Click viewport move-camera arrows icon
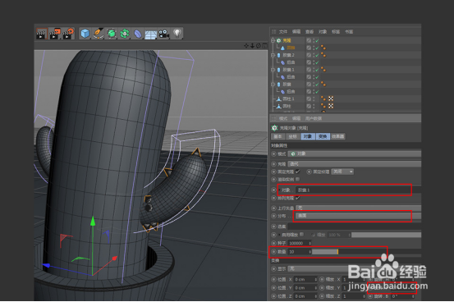454x302 pixels. point(246,46)
